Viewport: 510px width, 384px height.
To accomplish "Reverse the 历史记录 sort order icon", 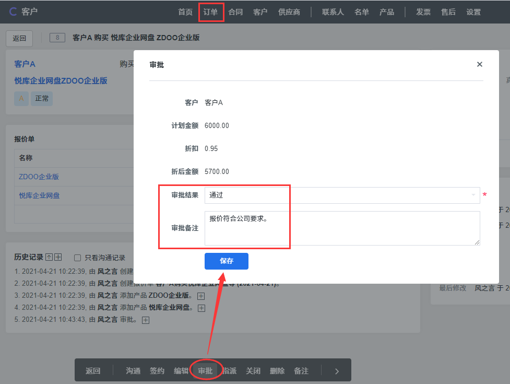I will 49,257.
